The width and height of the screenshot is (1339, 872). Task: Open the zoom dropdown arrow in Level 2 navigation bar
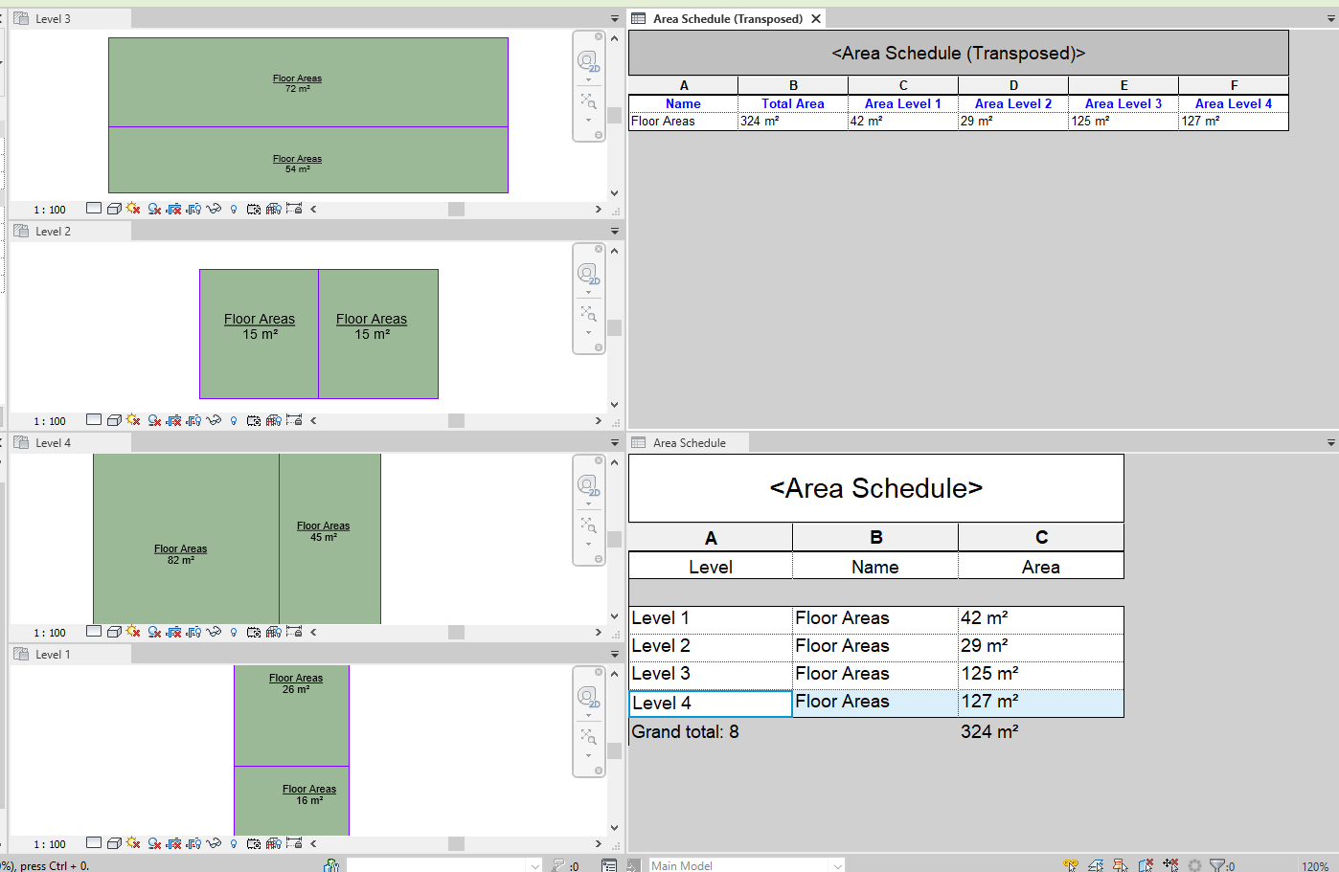pos(588,331)
